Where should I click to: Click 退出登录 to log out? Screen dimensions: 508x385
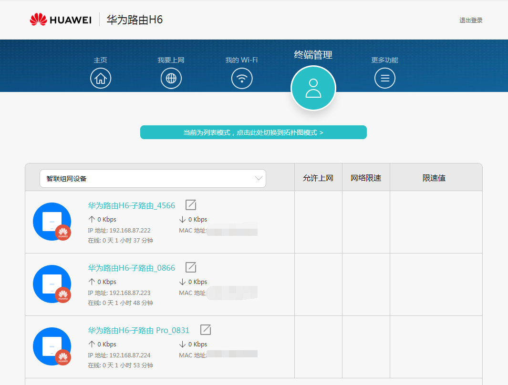pos(471,20)
